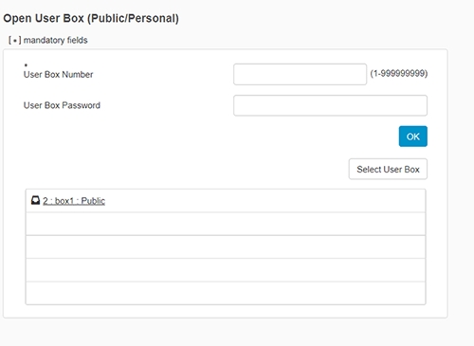Click the User Box Password label
Screen dimensions: 474x346
62,105
